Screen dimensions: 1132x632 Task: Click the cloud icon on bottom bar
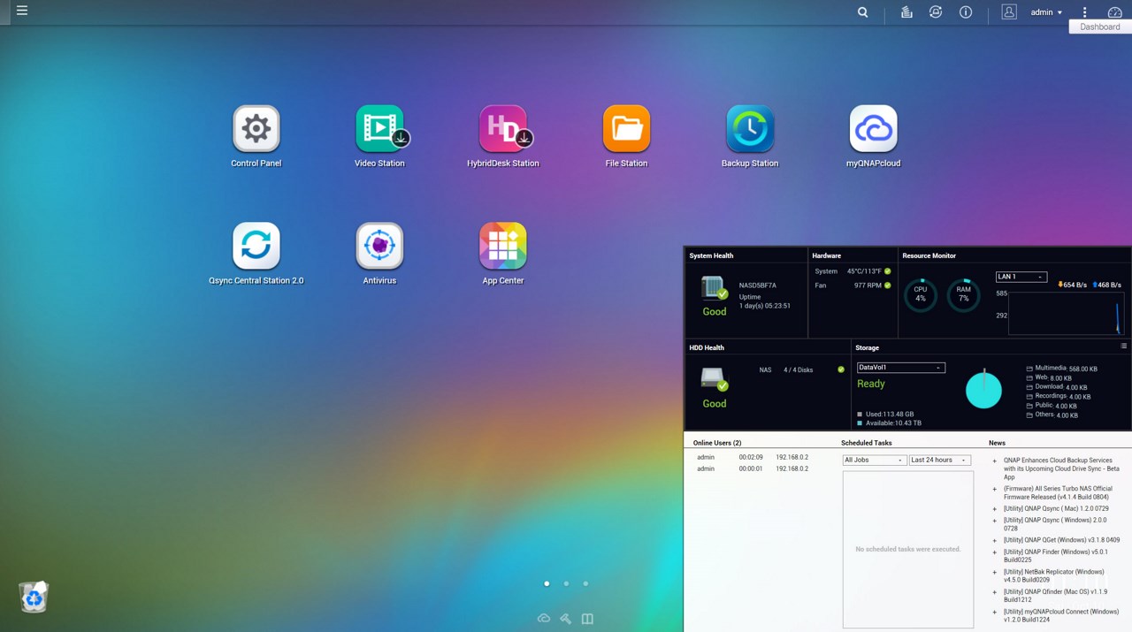[x=544, y=619]
